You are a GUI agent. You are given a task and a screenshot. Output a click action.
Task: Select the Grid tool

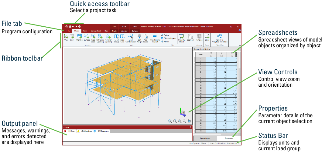[x=72, y=38]
